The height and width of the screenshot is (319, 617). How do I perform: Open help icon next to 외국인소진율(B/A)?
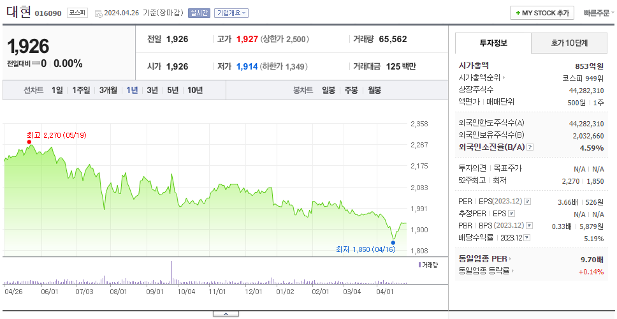pyautogui.click(x=530, y=147)
